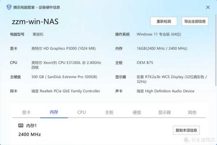Click the 重新检测 re-detect button
Viewport: 217px width, 145px height.
164,21
